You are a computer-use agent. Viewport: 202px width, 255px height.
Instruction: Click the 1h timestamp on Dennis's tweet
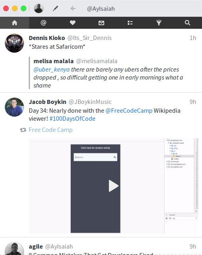pos(193,38)
